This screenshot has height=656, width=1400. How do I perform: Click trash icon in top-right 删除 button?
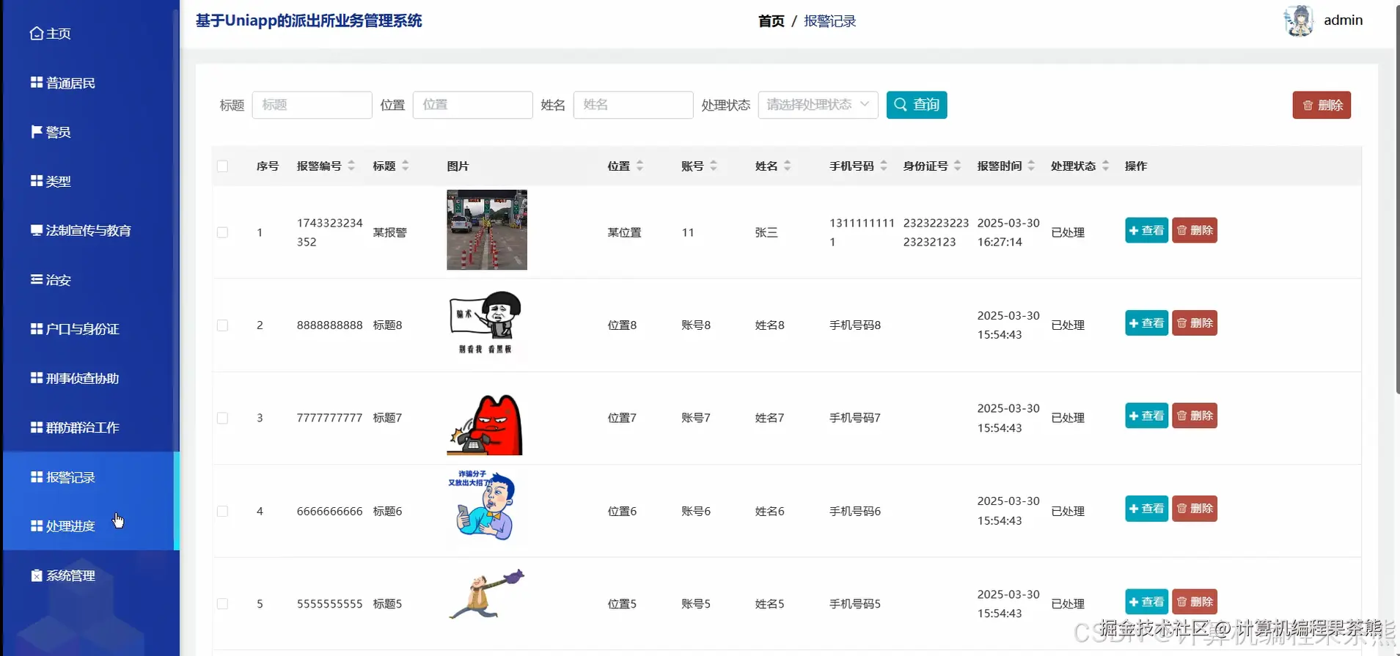pos(1308,106)
